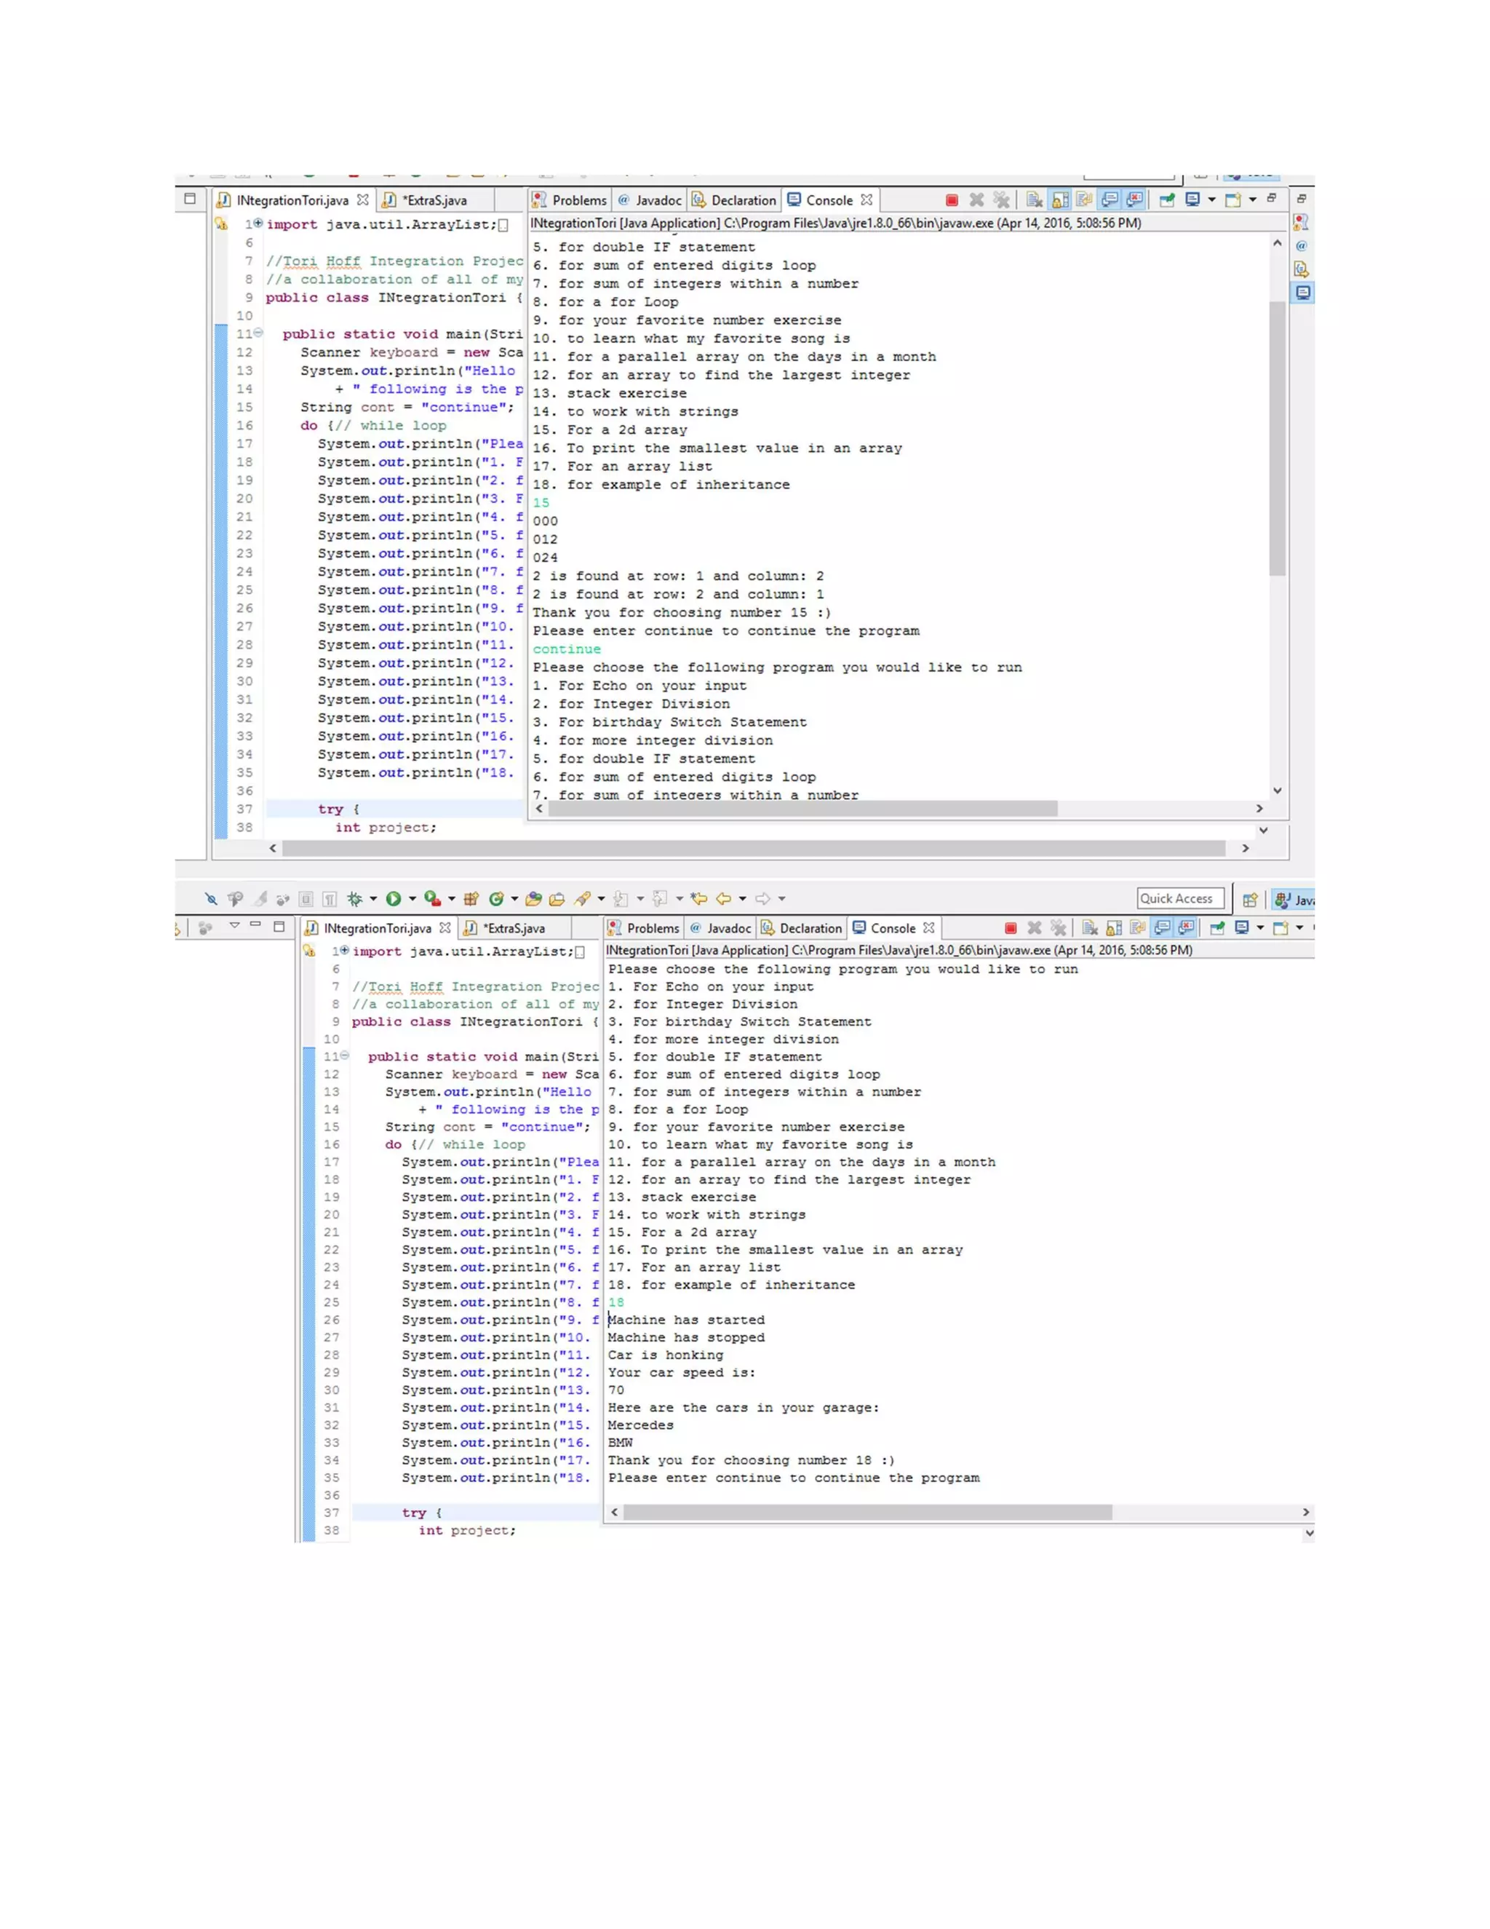Close INtegrationTori.java tab in upper window
The height and width of the screenshot is (1929, 1490).
(363, 200)
